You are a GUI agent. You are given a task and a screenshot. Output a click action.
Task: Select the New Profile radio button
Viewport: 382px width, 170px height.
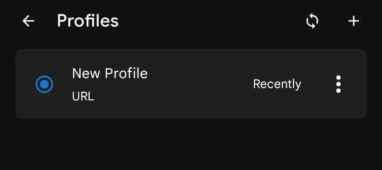pos(44,84)
